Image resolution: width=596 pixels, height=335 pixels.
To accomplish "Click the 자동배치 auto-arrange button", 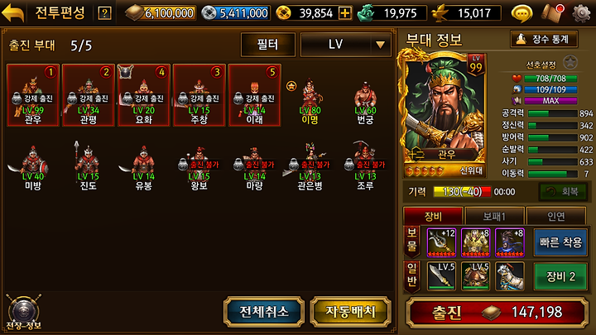I will (x=350, y=312).
